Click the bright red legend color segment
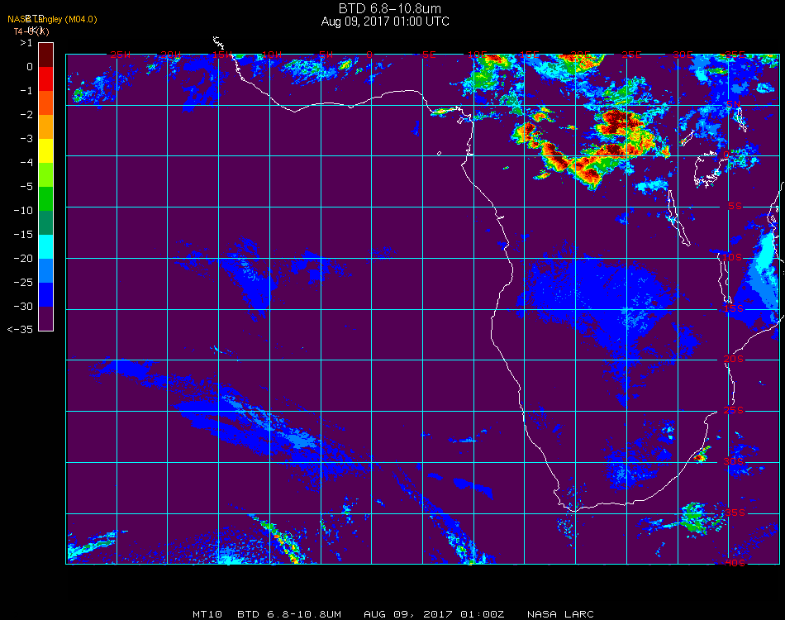 tap(45, 79)
